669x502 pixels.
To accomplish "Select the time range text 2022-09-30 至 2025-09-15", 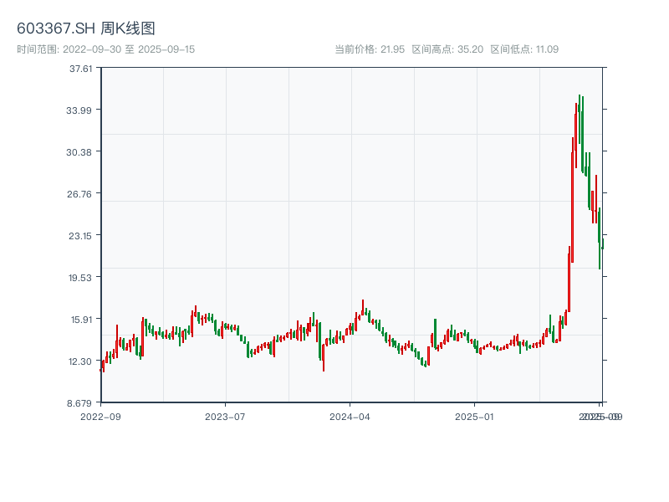I will click(129, 49).
